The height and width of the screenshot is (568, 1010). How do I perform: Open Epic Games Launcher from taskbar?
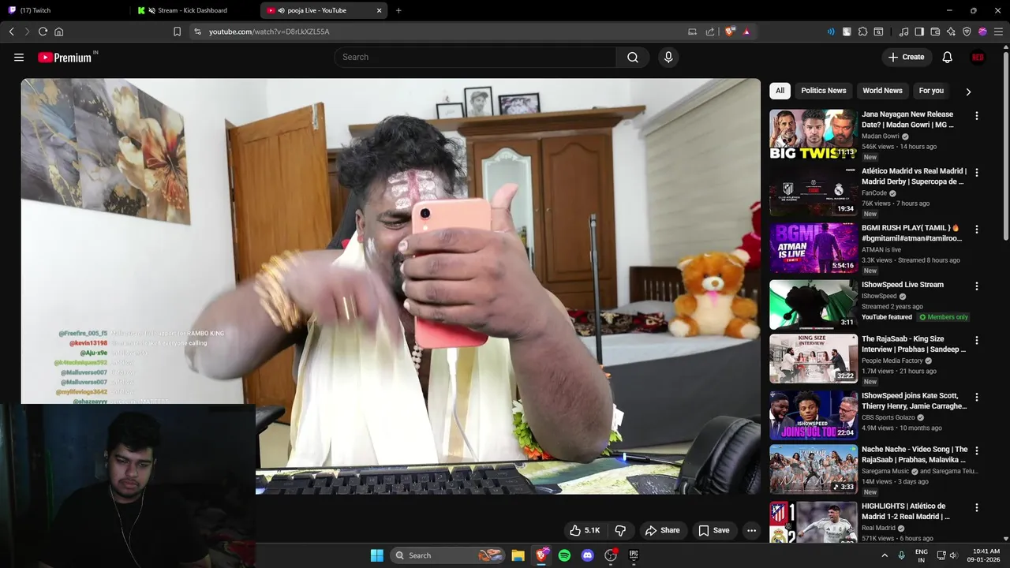tap(634, 555)
